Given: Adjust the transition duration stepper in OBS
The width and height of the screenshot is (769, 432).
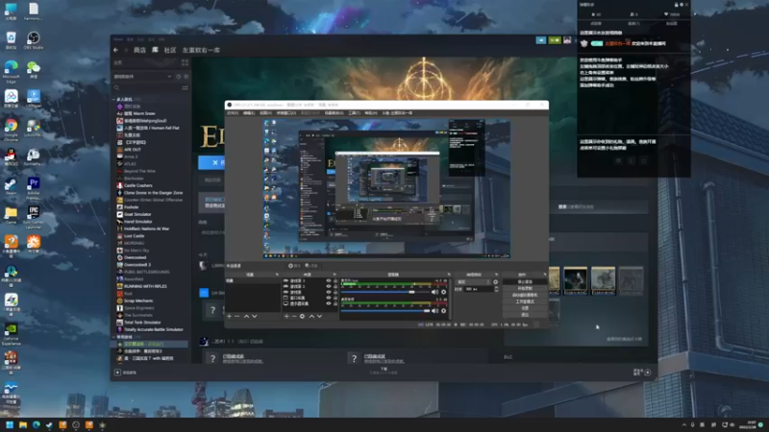Looking at the screenshot, I should pyautogui.click(x=496, y=289).
